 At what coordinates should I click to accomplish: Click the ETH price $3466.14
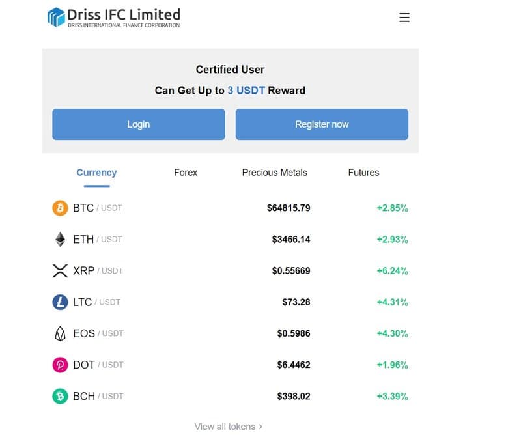pyautogui.click(x=291, y=240)
